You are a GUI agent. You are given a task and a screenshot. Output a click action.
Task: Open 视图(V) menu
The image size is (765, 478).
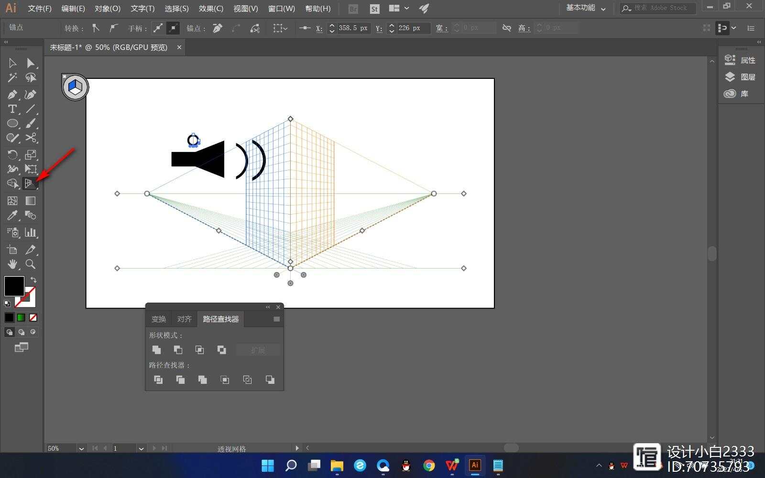[246, 9]
